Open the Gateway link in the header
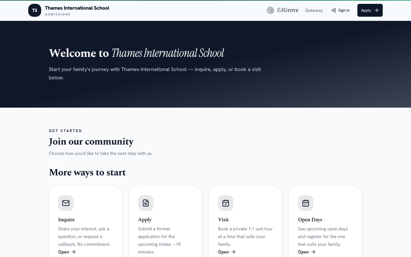This screenshot has width=411, height=257. (x=314, y=10)
